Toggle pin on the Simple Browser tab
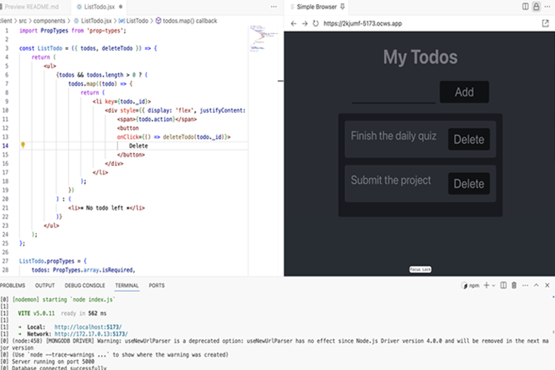The image size is (555, 370). tap(342, 6)
